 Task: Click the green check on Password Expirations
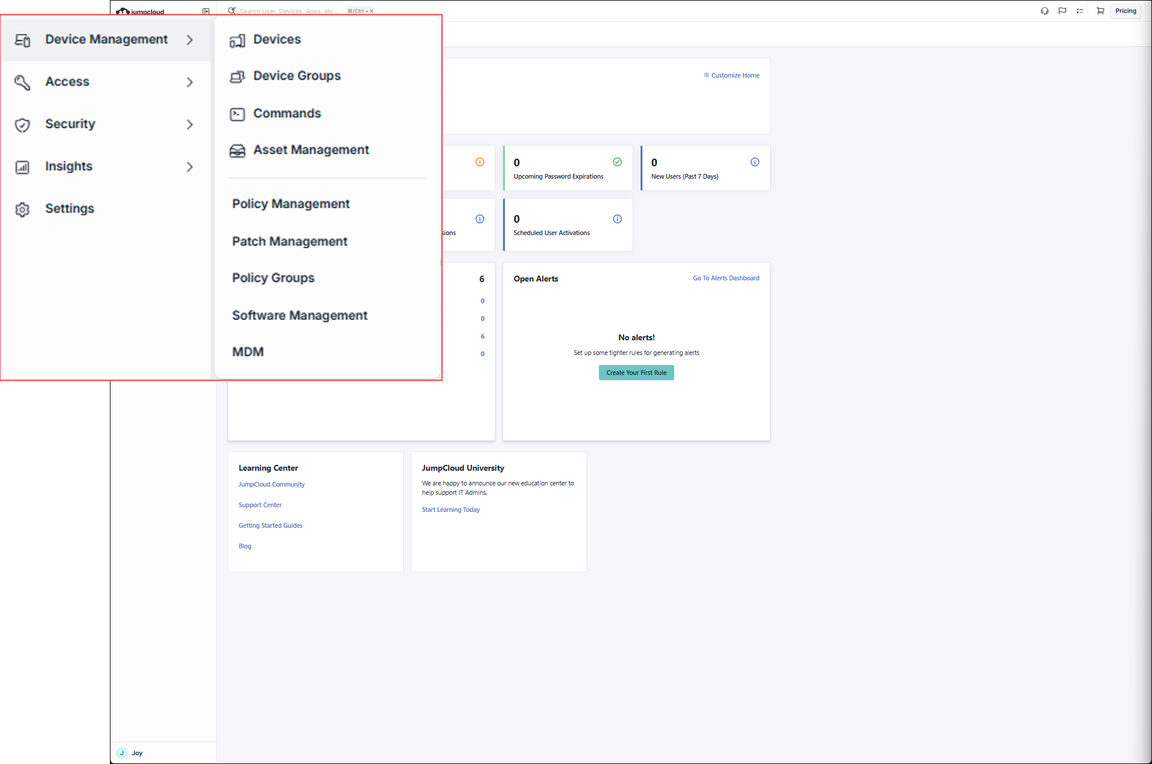tap(617, 162)
